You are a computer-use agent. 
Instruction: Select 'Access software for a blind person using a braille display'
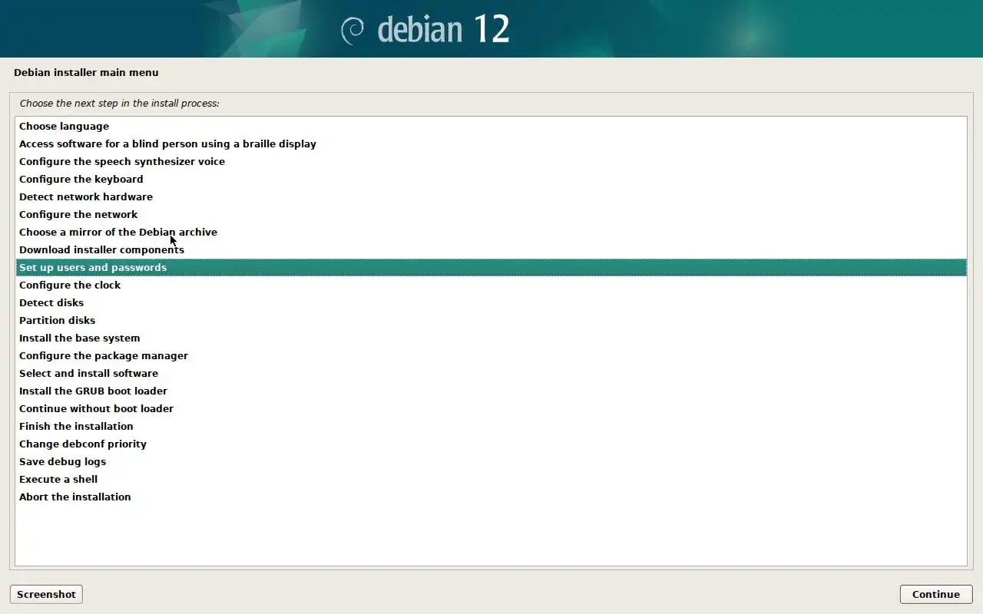click(x=491, y=144)
